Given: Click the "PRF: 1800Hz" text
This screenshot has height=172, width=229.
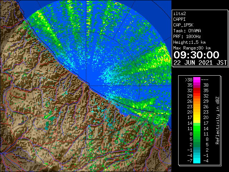Looking at the screenshot, I should 187,37.
